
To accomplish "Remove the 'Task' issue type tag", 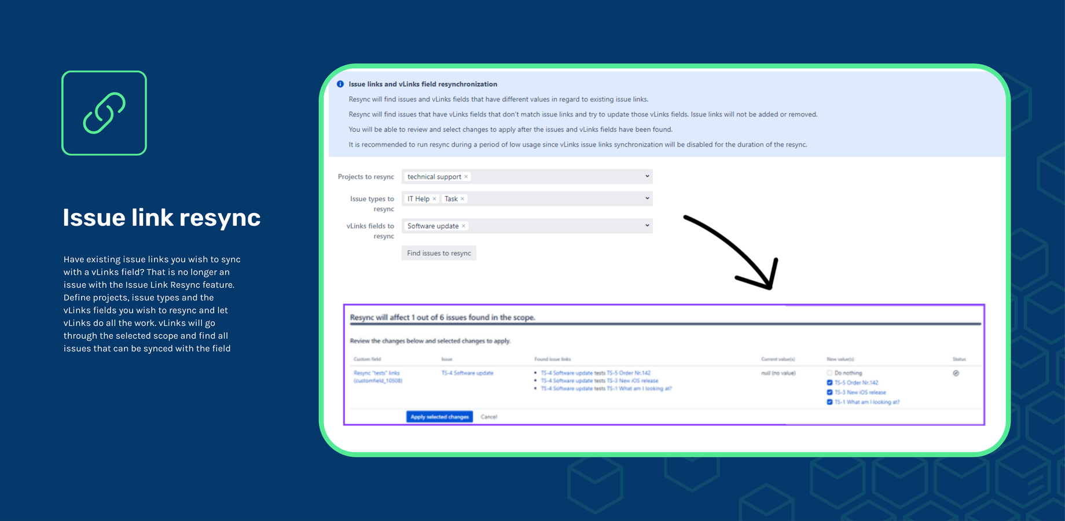I will (x=462, y=199).
